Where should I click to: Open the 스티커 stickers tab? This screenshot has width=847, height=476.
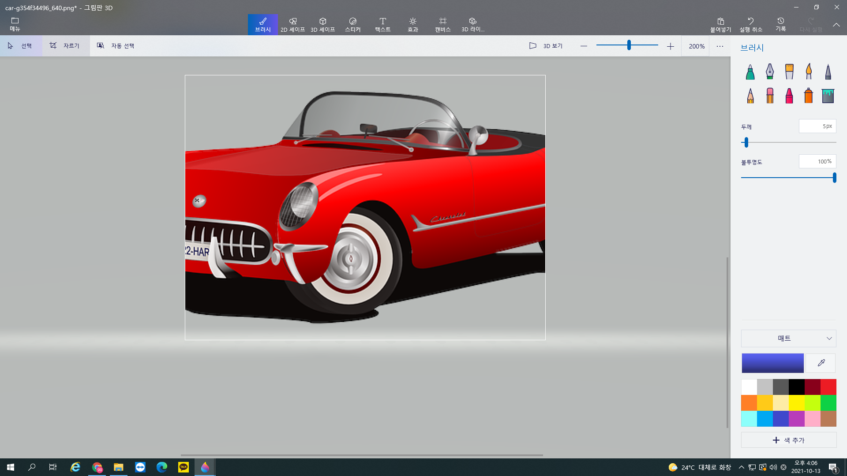coord(352,25)
